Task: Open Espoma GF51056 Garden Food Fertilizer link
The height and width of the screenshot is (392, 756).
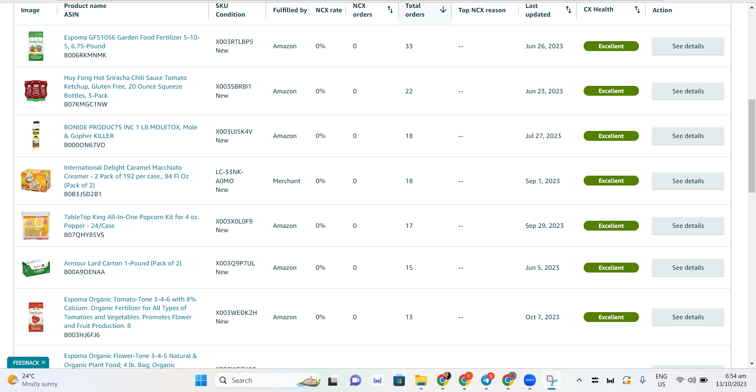Action: coord(132,42)
